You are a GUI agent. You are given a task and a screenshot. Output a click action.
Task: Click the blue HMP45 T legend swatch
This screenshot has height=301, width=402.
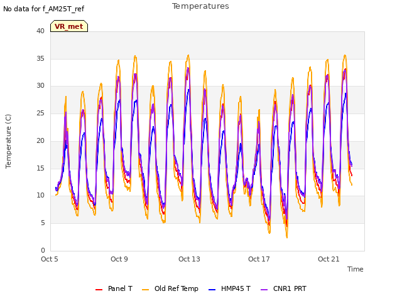(212, 290)
